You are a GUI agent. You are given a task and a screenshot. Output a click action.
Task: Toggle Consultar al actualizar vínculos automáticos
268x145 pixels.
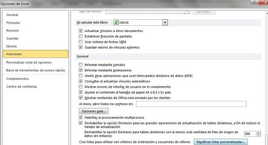81,81
